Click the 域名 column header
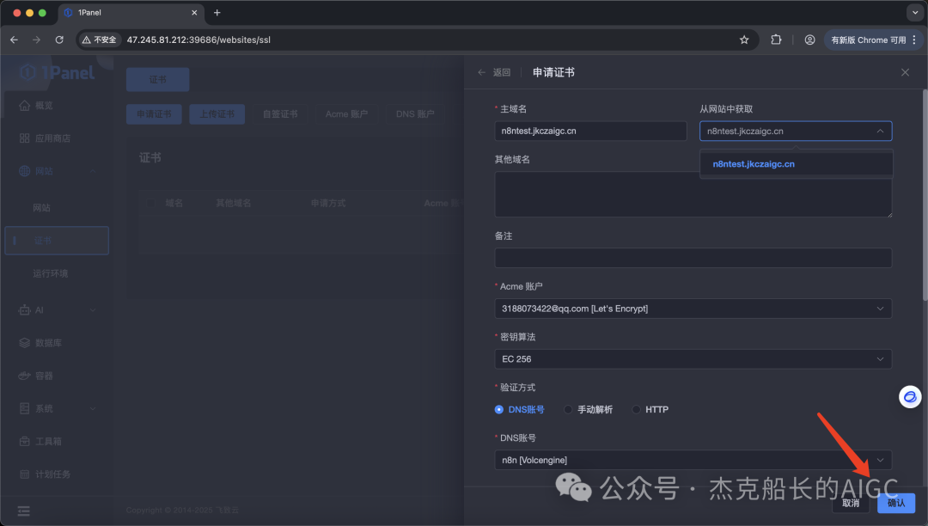The image size is (928, 526). click(174, 203)
